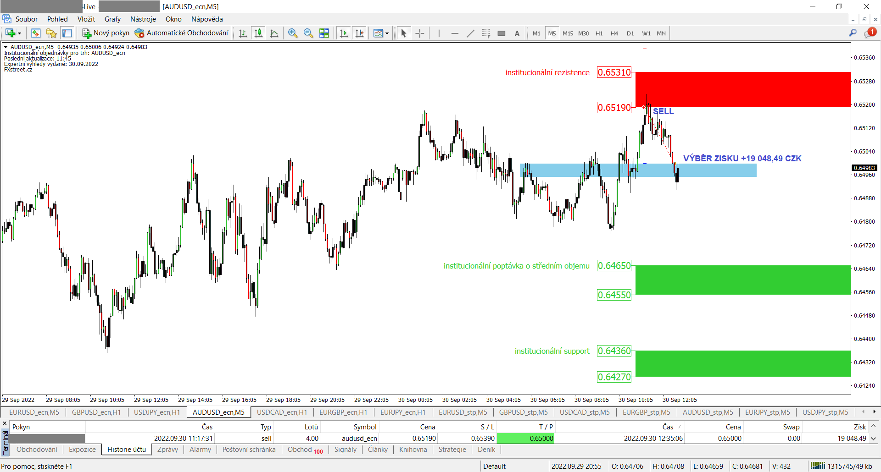Open the Nápověda menu
Image resolution: width=881 pixels, height=472 pixels.
tap(207, 19)
